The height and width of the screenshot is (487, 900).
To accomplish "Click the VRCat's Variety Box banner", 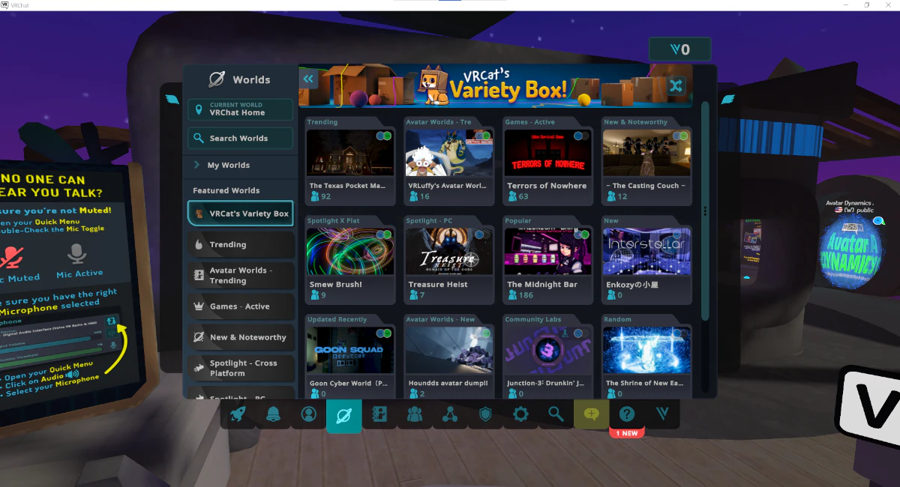I will [495, 85].
